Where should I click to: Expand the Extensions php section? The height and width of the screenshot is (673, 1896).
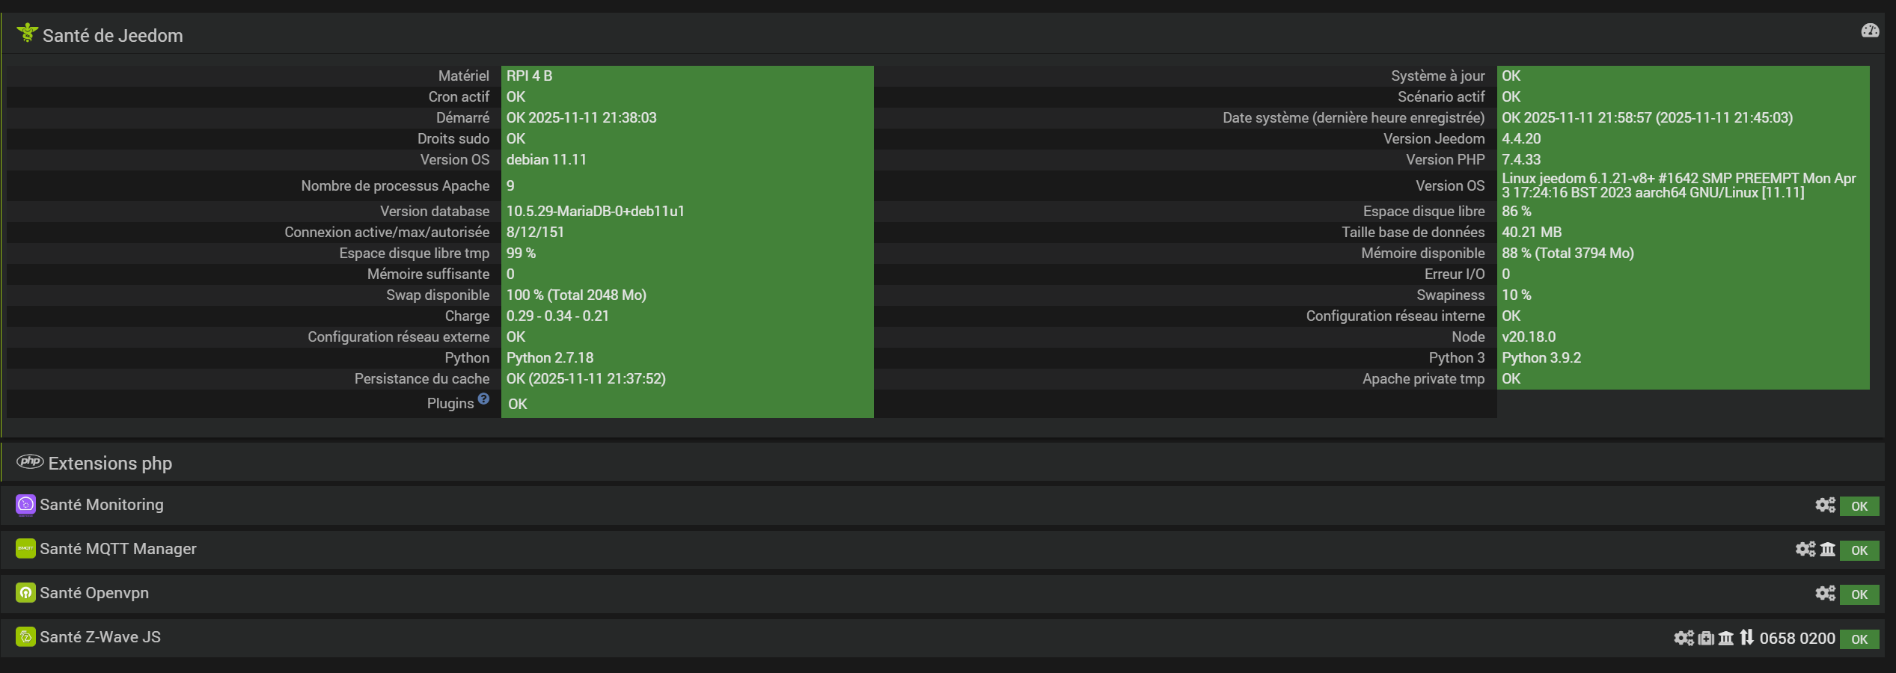109,463
